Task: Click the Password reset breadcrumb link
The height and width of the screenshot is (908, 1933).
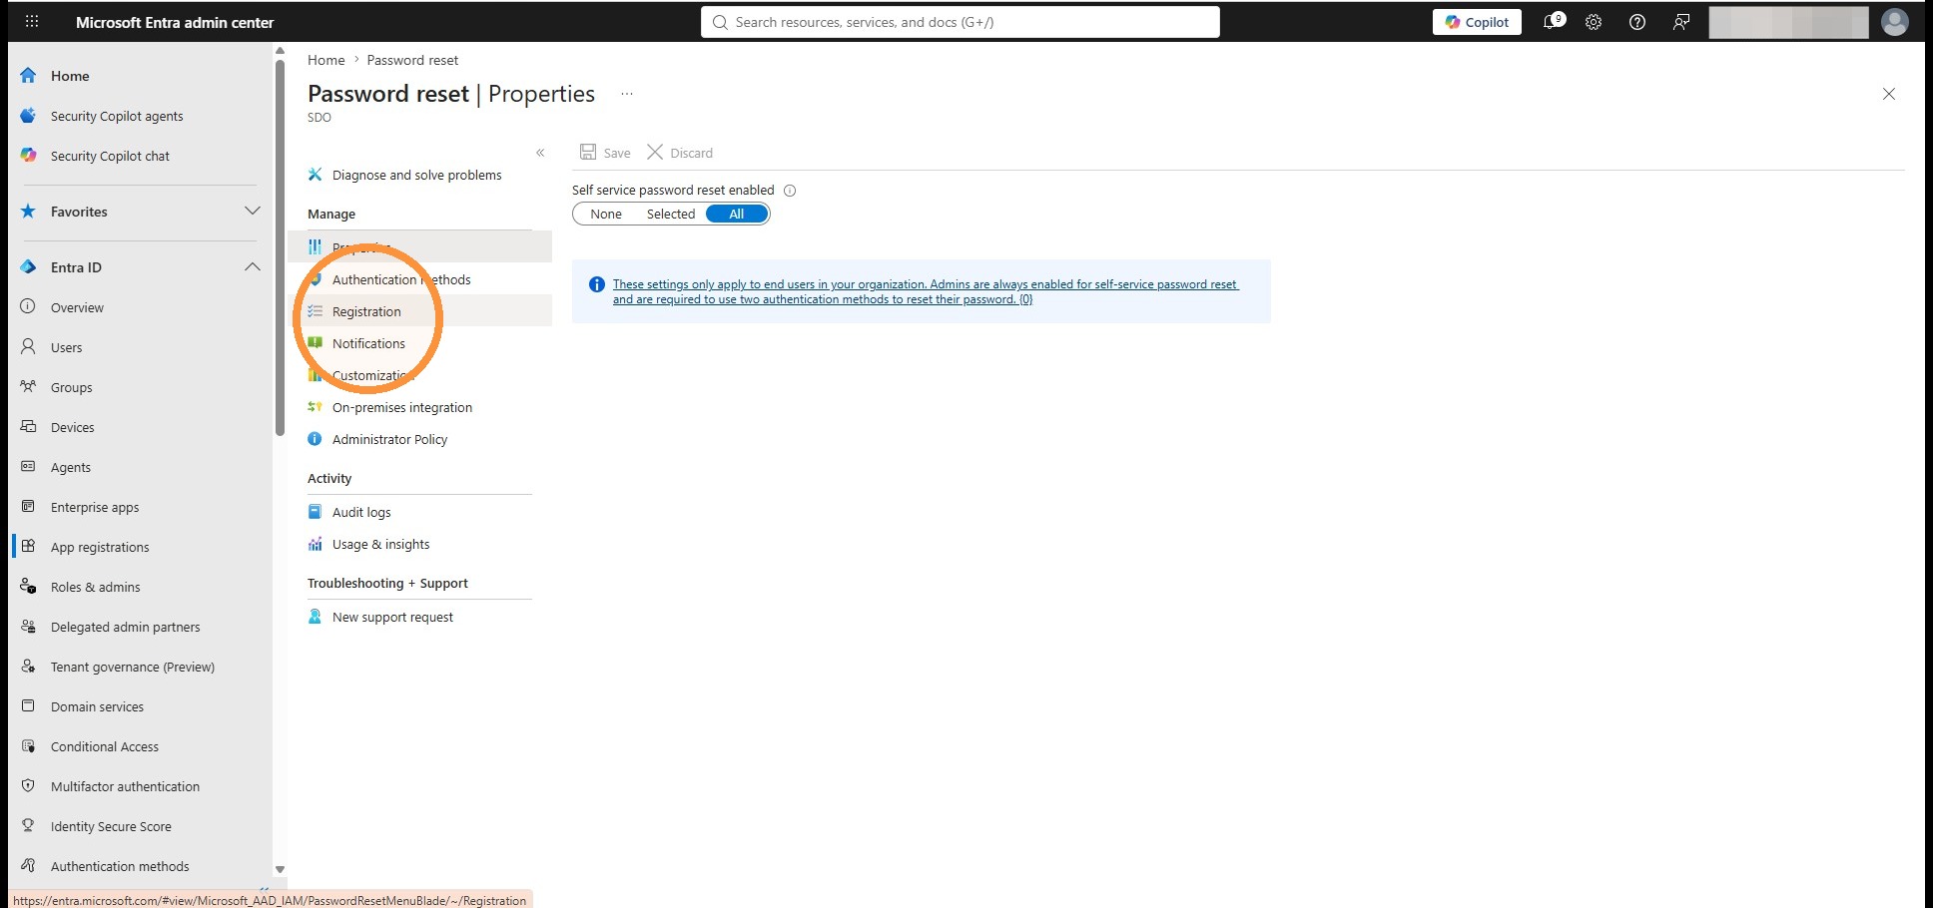Action: click(412, 60)
